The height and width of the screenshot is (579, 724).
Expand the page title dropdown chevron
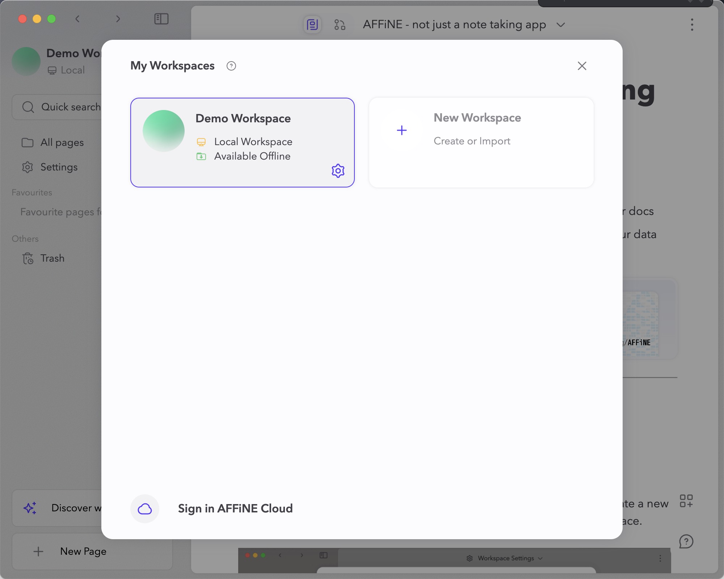561,25
